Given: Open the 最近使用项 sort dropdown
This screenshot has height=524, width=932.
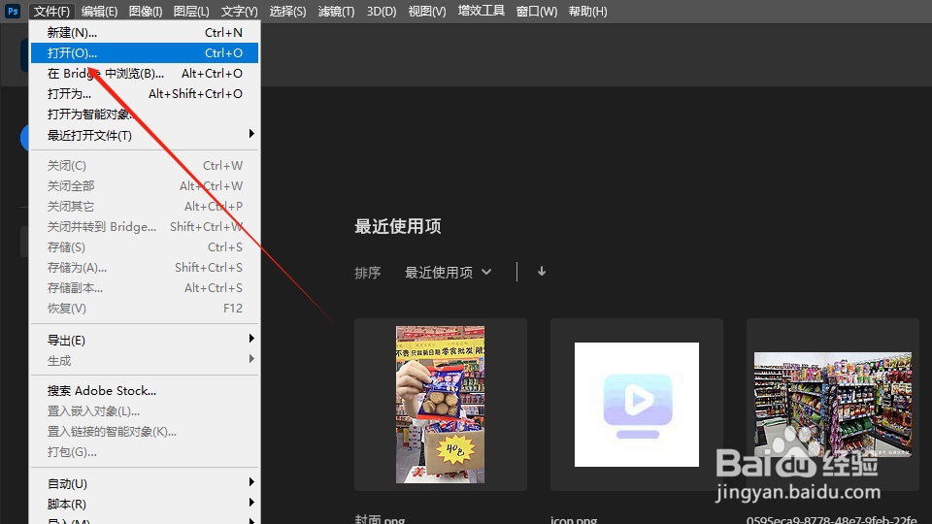Looking at the screenshot, I should [449, 272].
